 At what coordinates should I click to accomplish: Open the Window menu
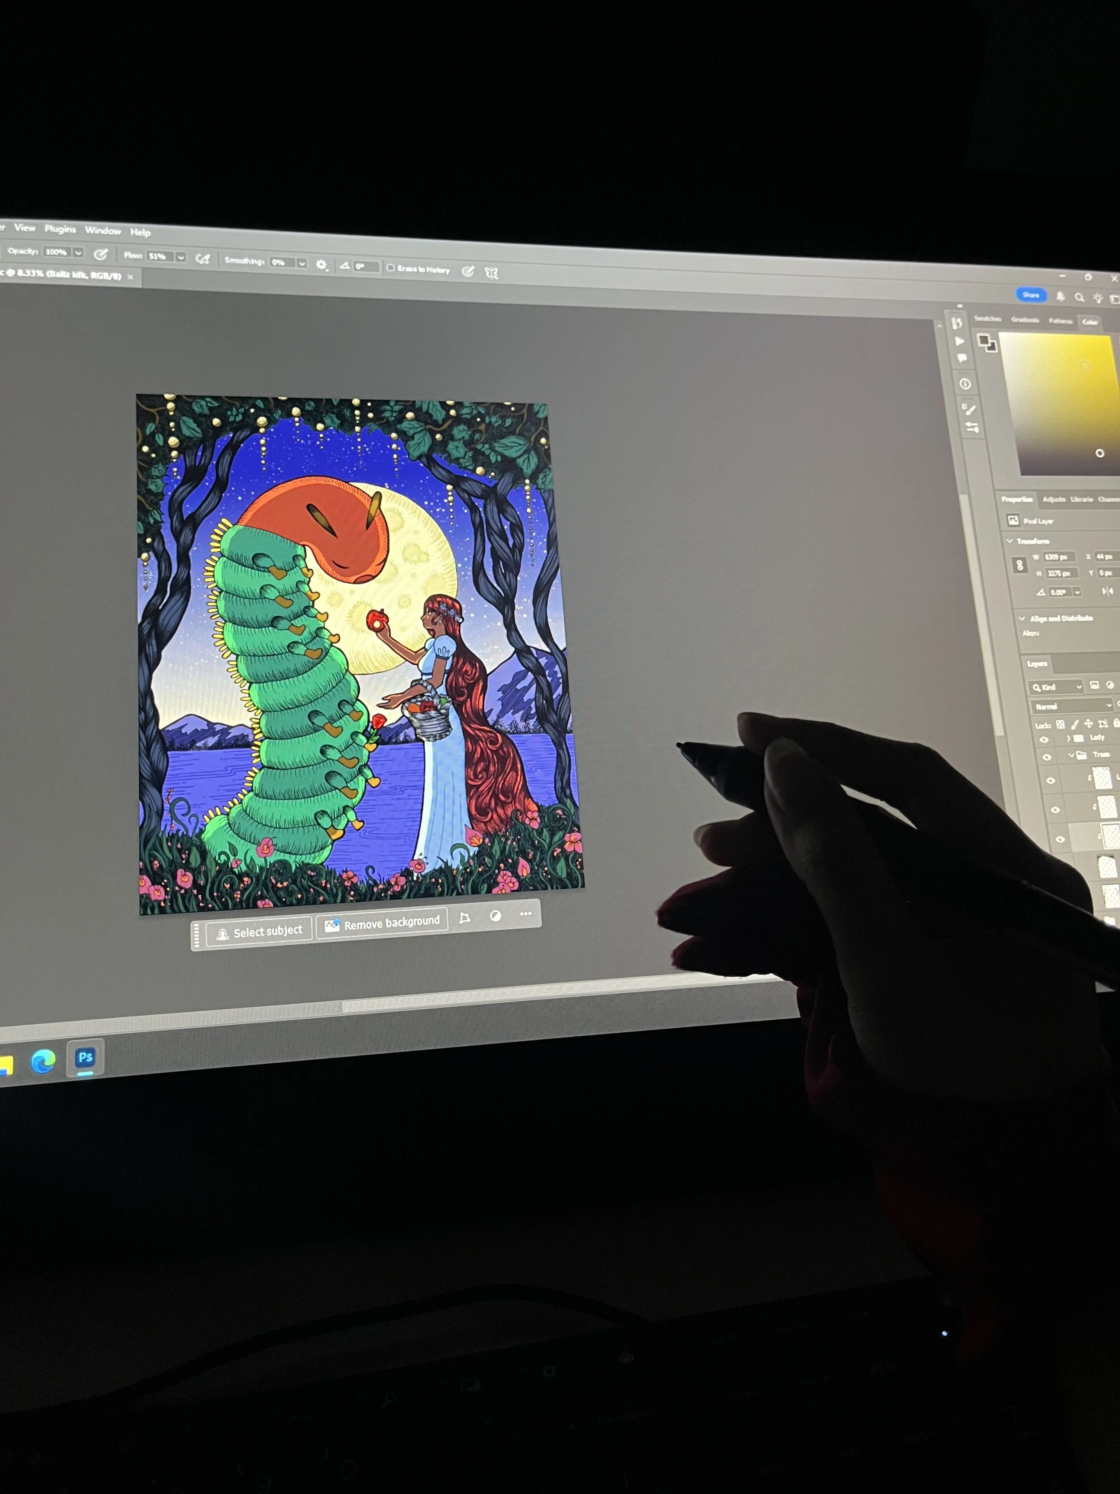pyautogui.click(x=103, y=231)
